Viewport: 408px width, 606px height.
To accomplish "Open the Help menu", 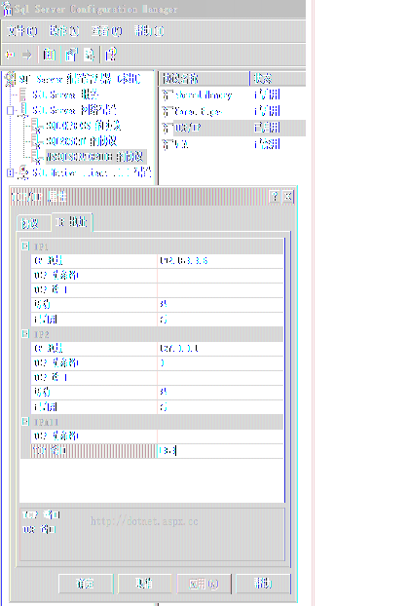I will click(149, 30).
